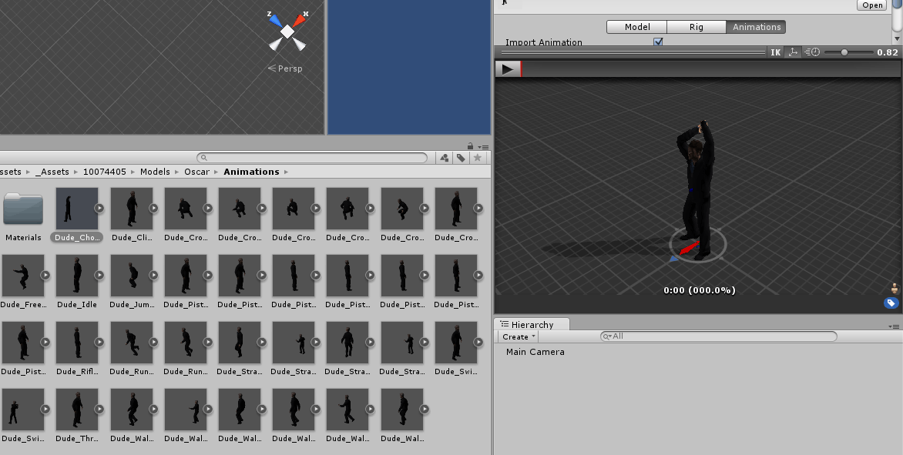Image resolution: width=903 pixels, height=455 pixels.
Task: Click the Animations breadcrumb link
Action: pyautogui.click(x=251, y=172)
